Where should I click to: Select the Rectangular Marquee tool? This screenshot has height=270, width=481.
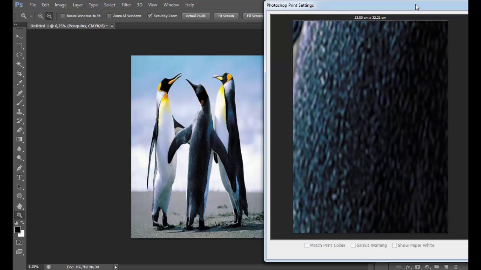[20, 46]
